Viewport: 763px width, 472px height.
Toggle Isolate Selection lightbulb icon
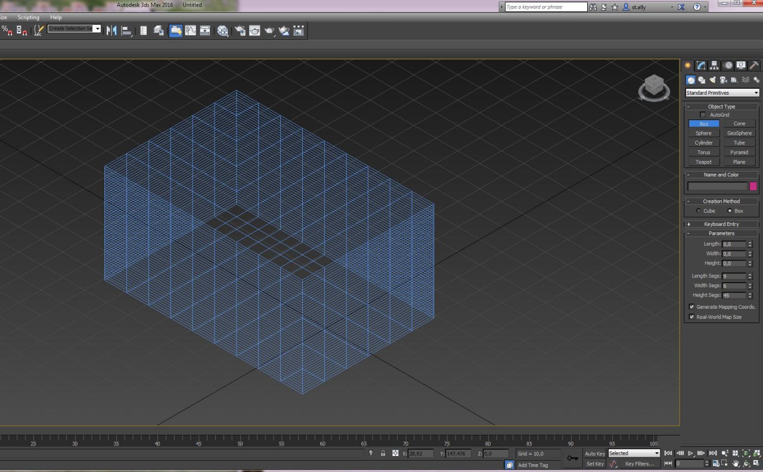371,454
